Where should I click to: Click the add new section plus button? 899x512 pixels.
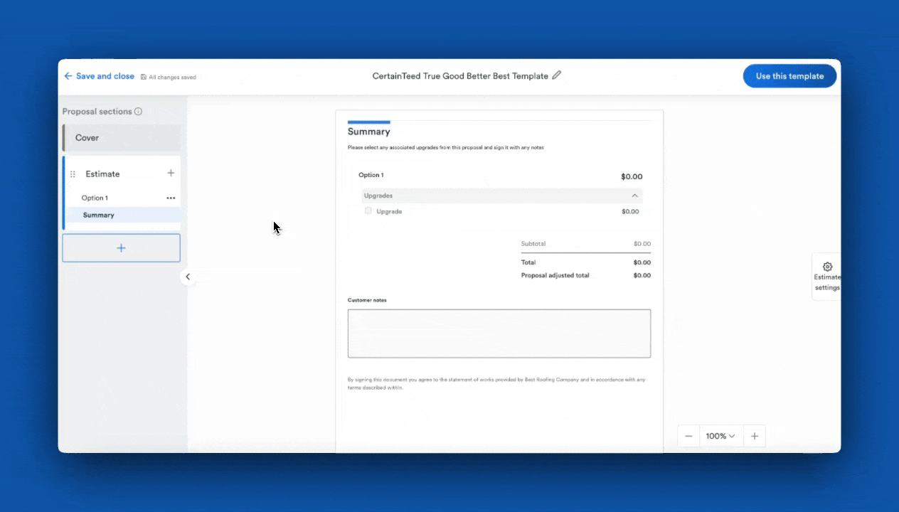tap(121, 248)
